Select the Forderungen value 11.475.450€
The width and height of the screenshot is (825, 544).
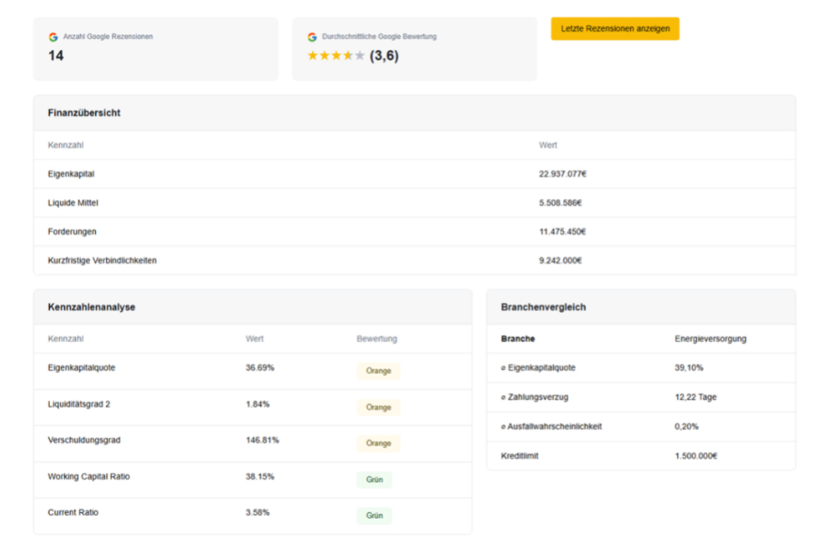[562, 232]
